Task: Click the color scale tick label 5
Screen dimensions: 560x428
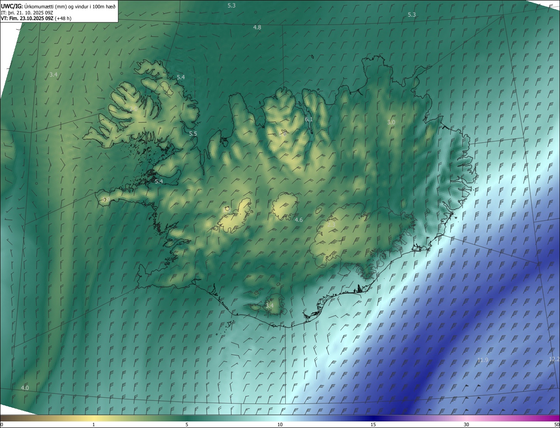Action: 187,424
